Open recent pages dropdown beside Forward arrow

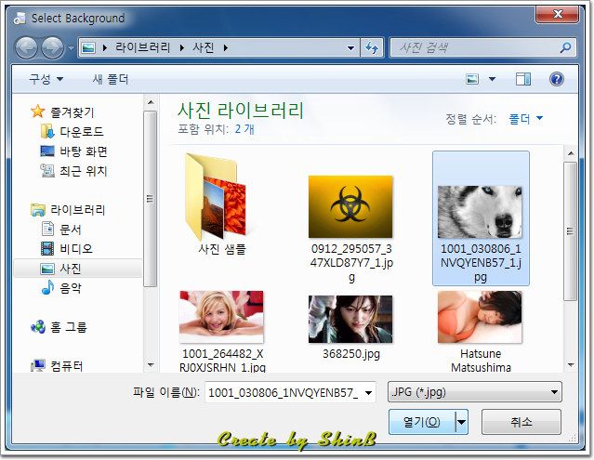(71, 48)
